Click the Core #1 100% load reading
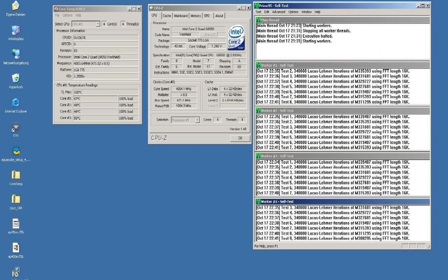 (x=129, y=105)
